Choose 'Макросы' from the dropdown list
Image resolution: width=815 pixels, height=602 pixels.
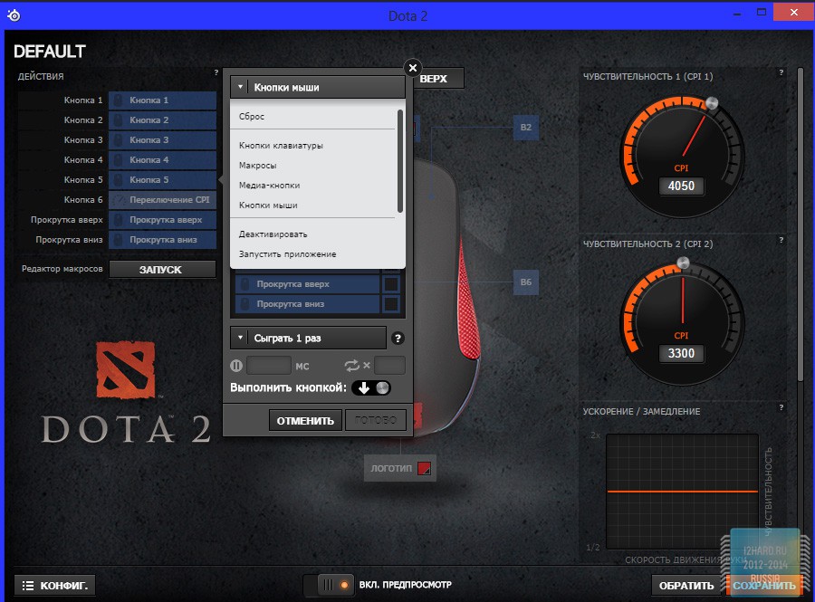coord(258,166)
